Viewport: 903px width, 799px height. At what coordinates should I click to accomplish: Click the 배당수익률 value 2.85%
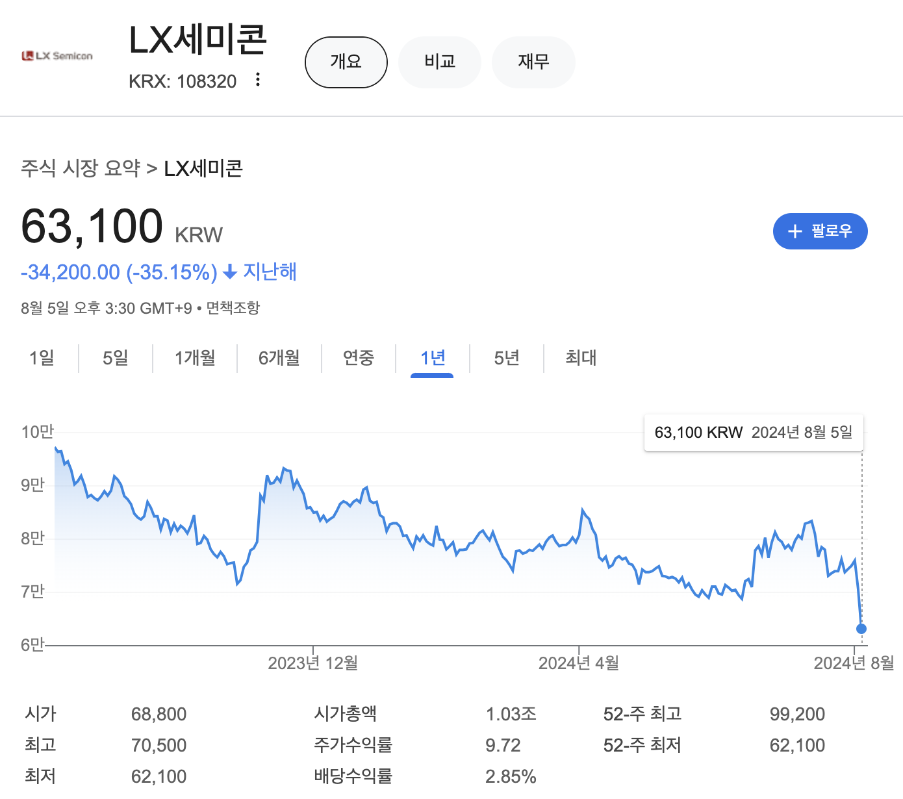pos(511,777)
